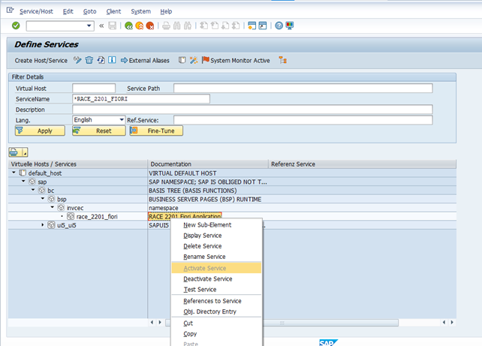Expand the ui5_ui5 tree node
The height and width of the screenshot is (346, 482).
43,225
